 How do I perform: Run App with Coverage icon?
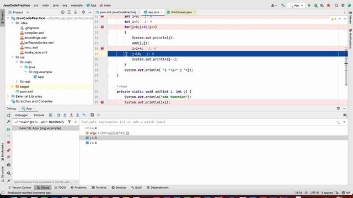[322, 5]
